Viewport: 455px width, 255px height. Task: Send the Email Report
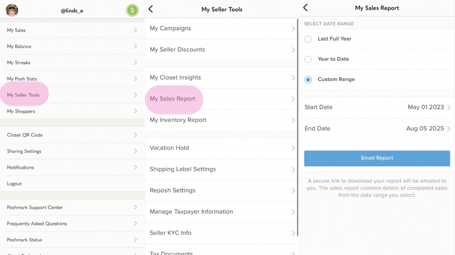(377, 158)
